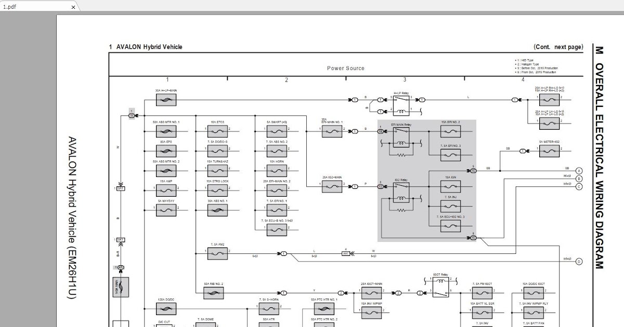Viewport: 624px width, 327px height.
Task: Click the 140A MAIN fusible link symbol
Action: point(120,287)
